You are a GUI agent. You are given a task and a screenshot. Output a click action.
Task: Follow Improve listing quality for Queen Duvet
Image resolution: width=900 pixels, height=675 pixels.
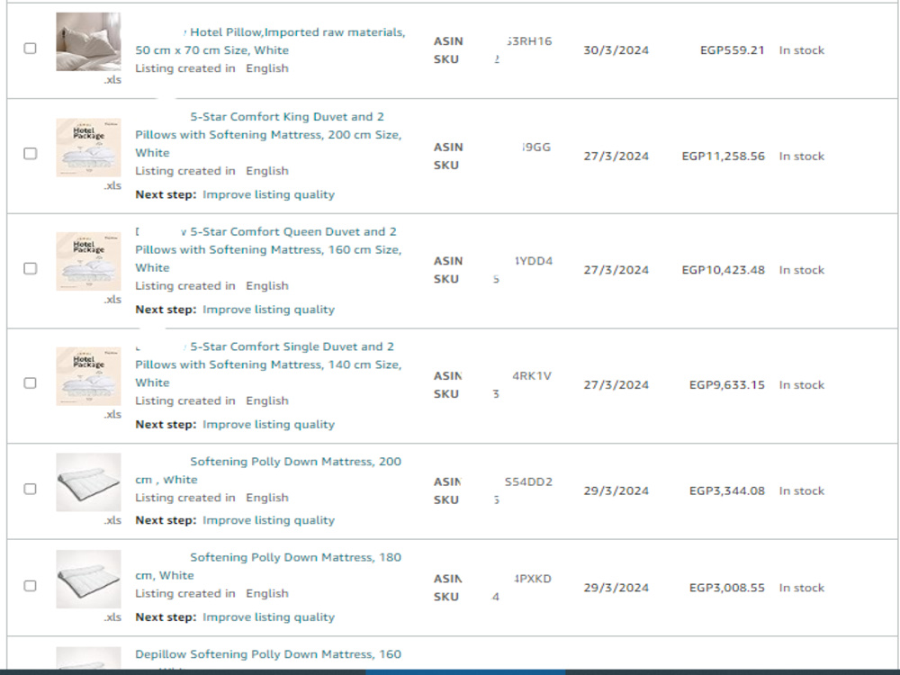268,310
